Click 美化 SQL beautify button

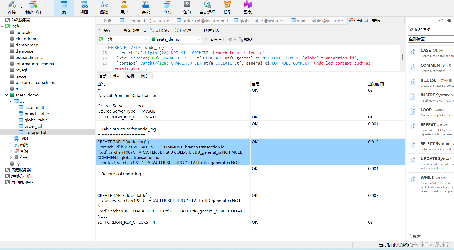click(x=160, y=30)
